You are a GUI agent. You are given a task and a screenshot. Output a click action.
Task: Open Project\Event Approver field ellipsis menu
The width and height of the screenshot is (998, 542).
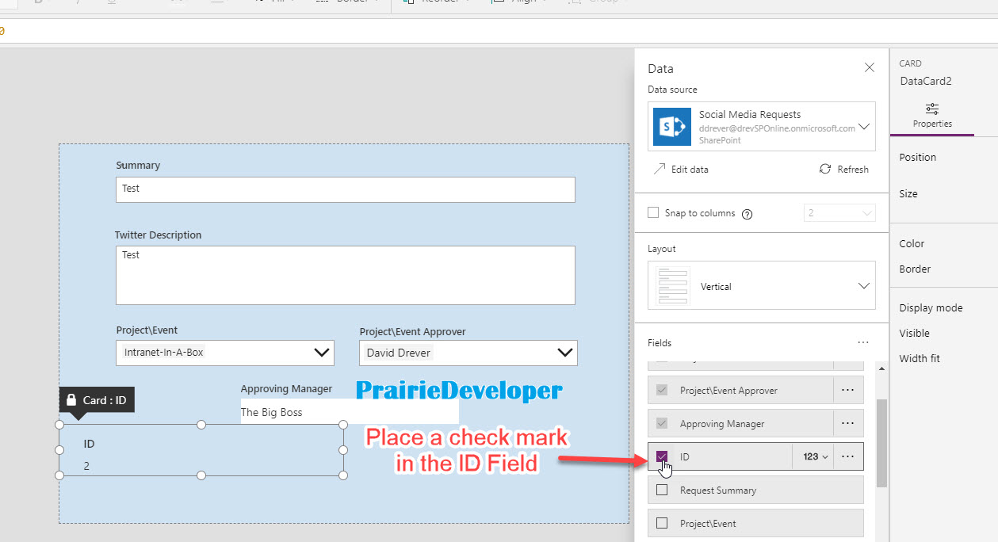848,391
